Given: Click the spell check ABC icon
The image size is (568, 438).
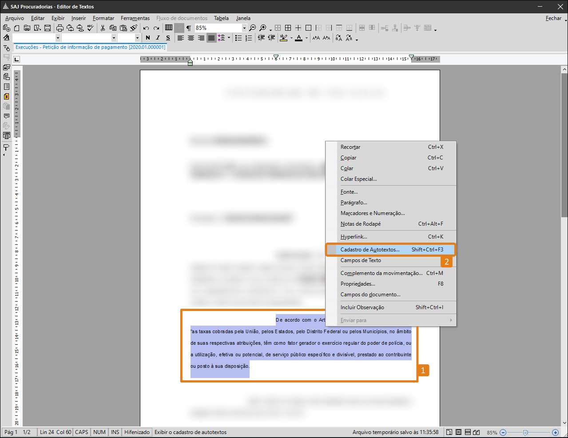Looking at the screenshot, I should (91, 28).
